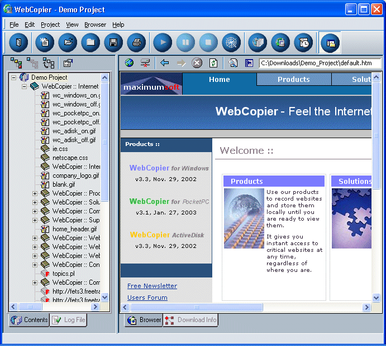Click the address field showing default.htm path
The height and width of the screenshot is (346, 386).
(320, 63)
